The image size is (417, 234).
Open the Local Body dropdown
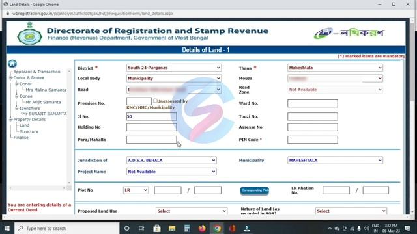click(174, 78)
